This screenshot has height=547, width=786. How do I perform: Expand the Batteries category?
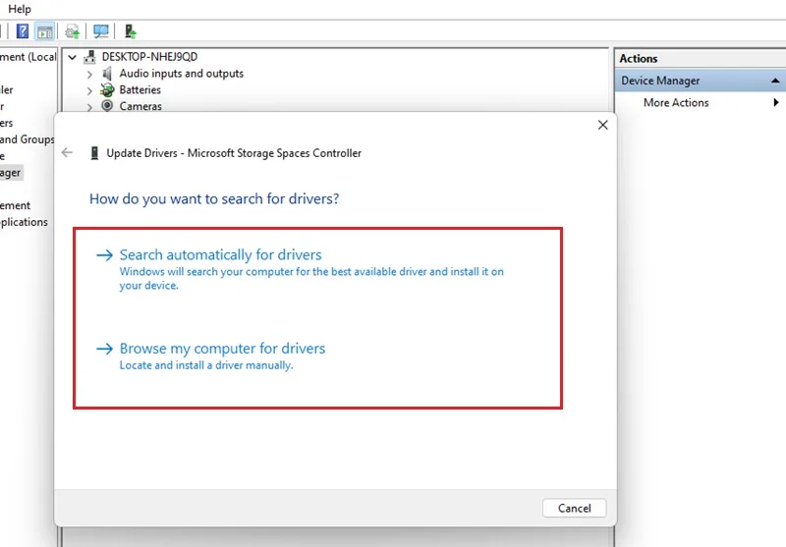coord(89,90)
